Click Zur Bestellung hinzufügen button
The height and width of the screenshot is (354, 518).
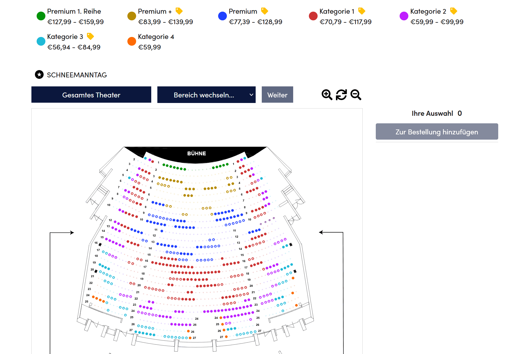(437, 132)
